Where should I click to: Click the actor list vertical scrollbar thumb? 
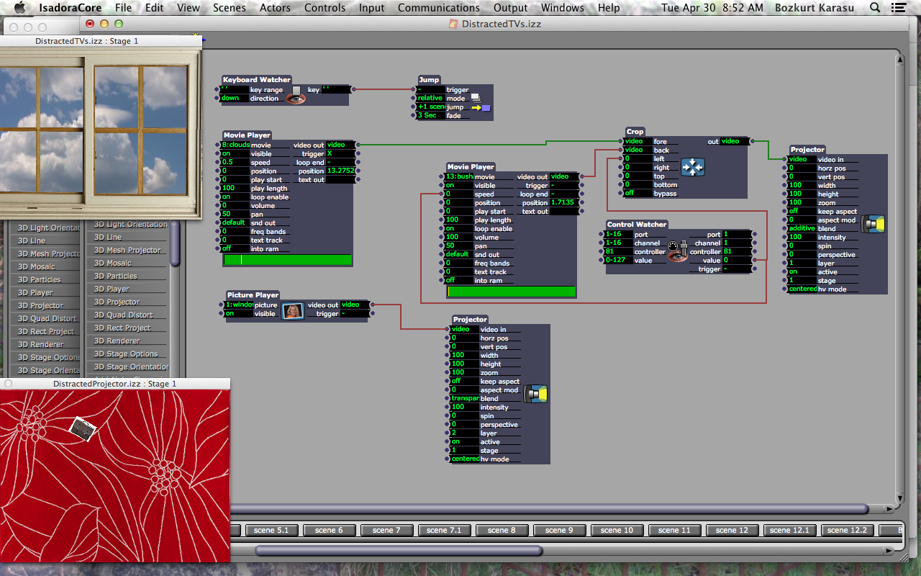[x=174, y=243]
